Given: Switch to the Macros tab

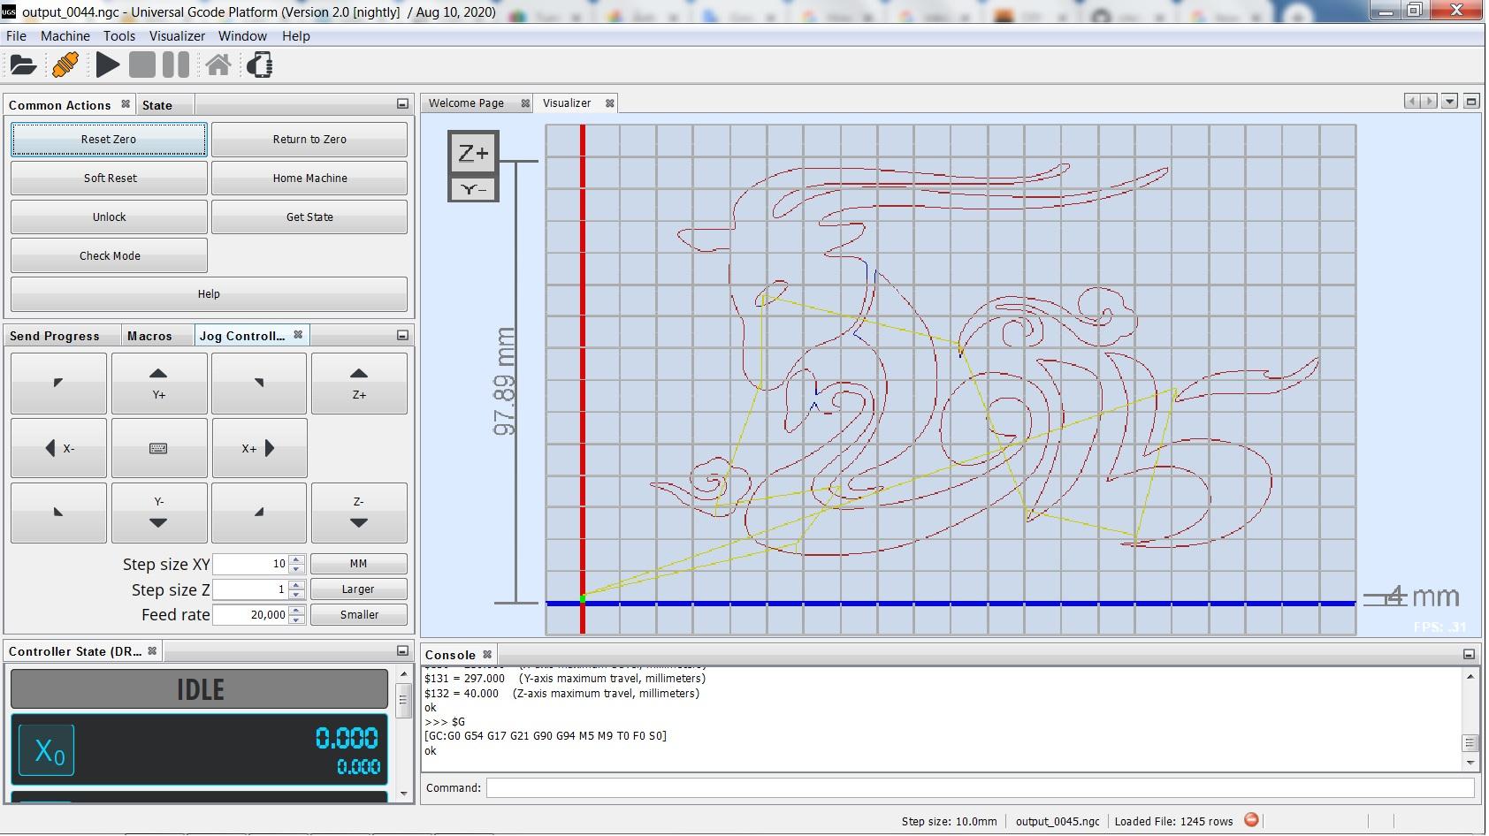Looking at the screenshot, I should [149, 336].
